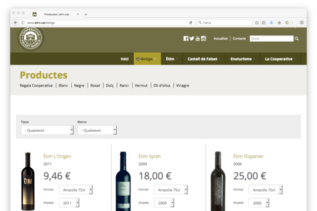The width and height of the screenshot is (317, 211).
Task: Open the YouTube social icon
Action: (198, 39)
